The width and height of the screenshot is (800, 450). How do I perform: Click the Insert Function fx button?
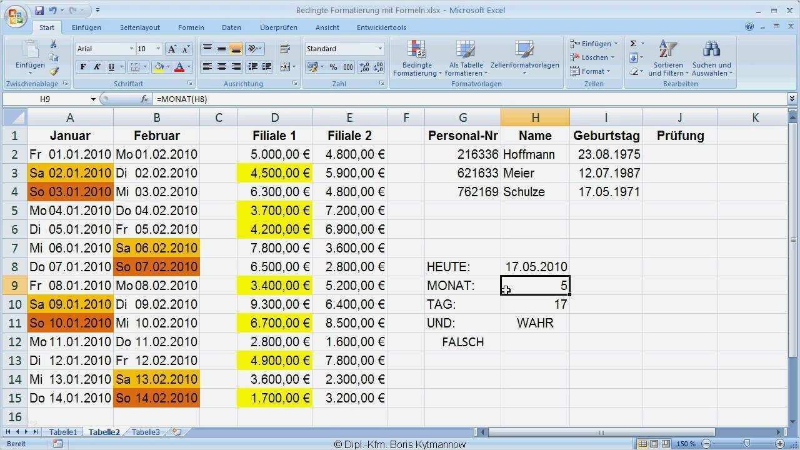[142, 99]
